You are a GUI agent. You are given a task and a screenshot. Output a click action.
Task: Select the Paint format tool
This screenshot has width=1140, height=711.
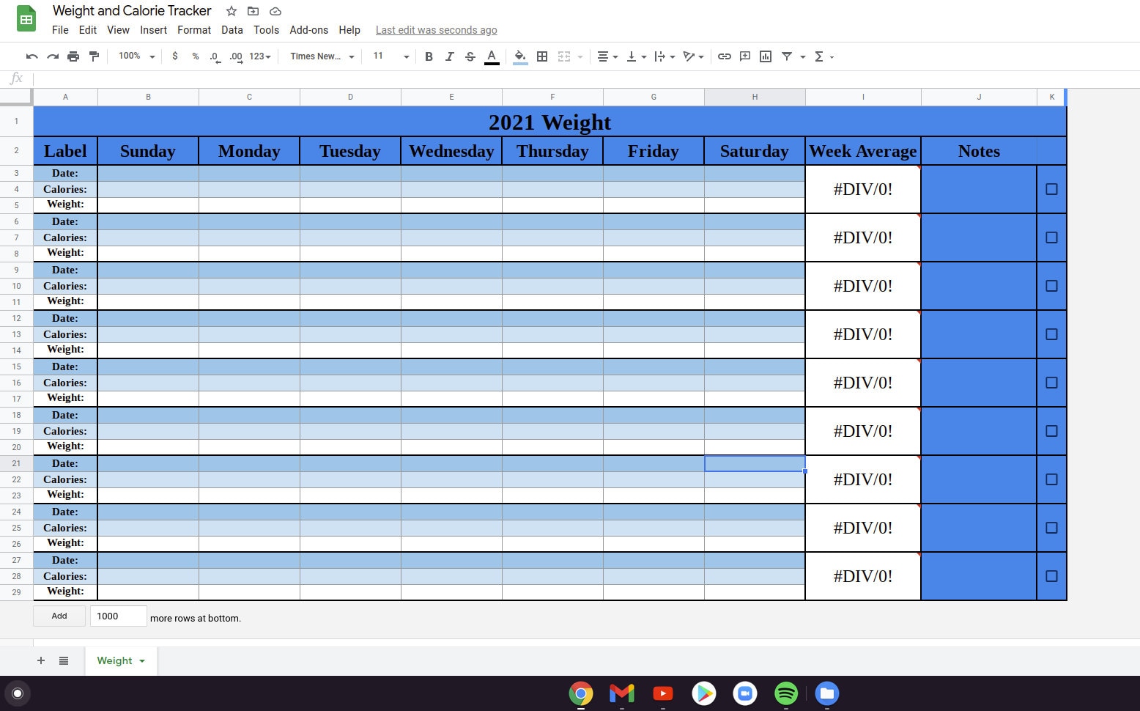(x=94, y=56)
